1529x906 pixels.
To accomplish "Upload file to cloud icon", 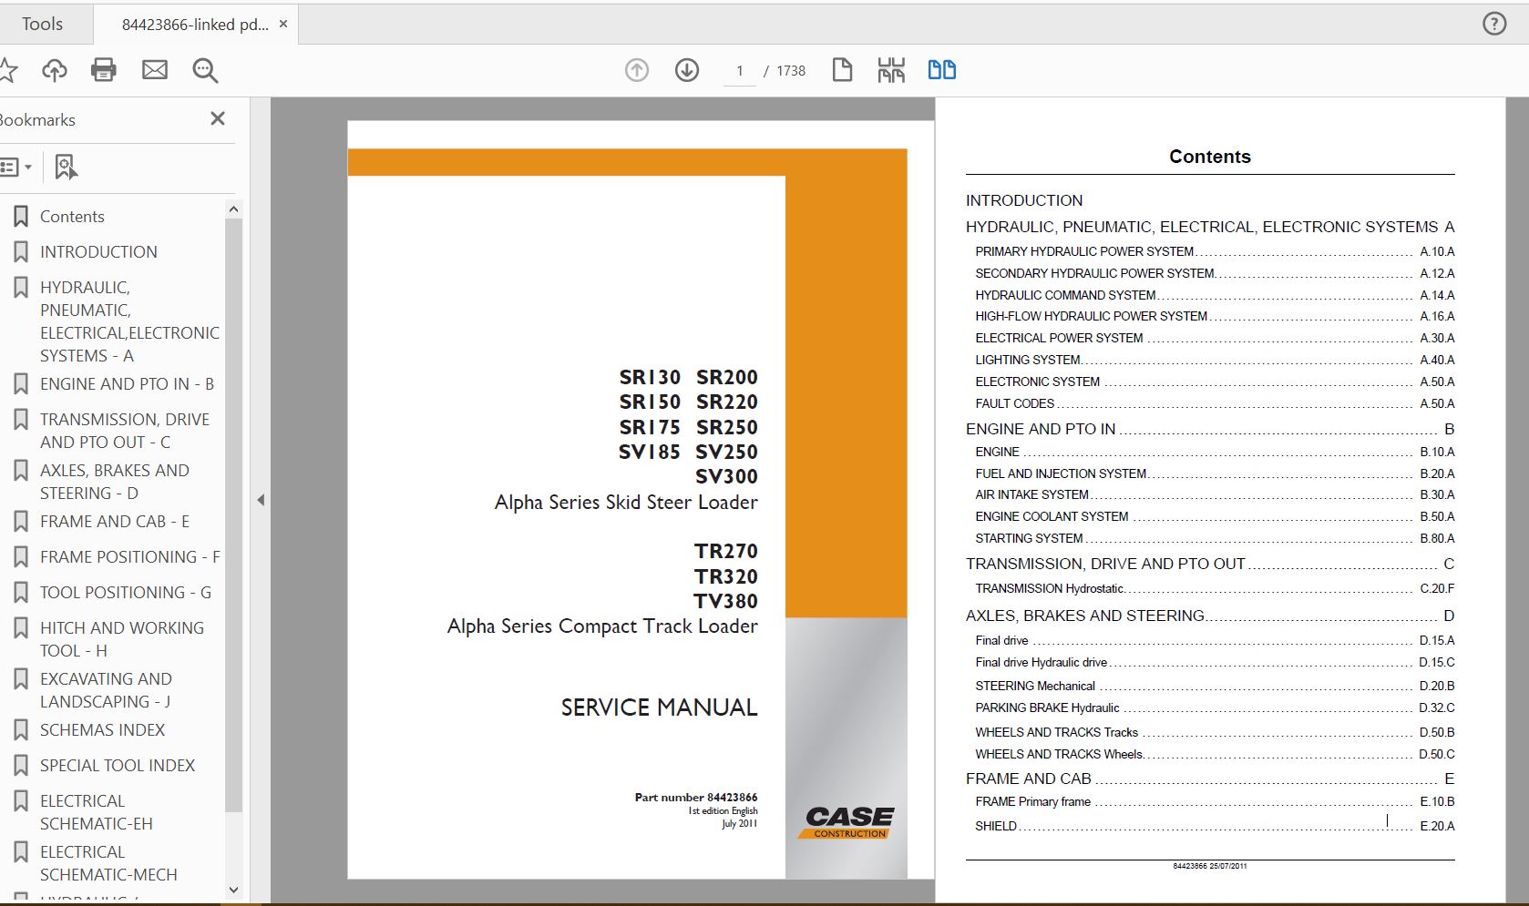I will [x=55, y=70].
